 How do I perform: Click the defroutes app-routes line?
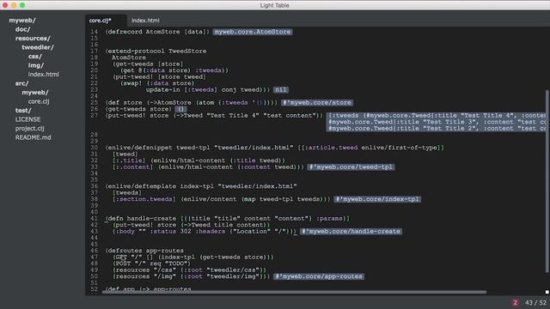144,251
